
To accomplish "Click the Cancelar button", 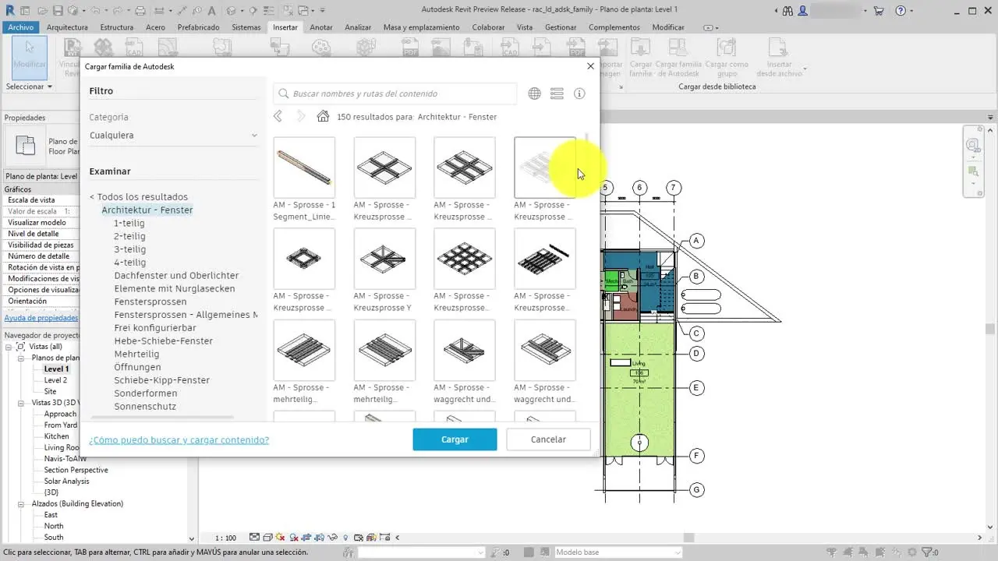I will pyautogui.click(x=548, y=439).
